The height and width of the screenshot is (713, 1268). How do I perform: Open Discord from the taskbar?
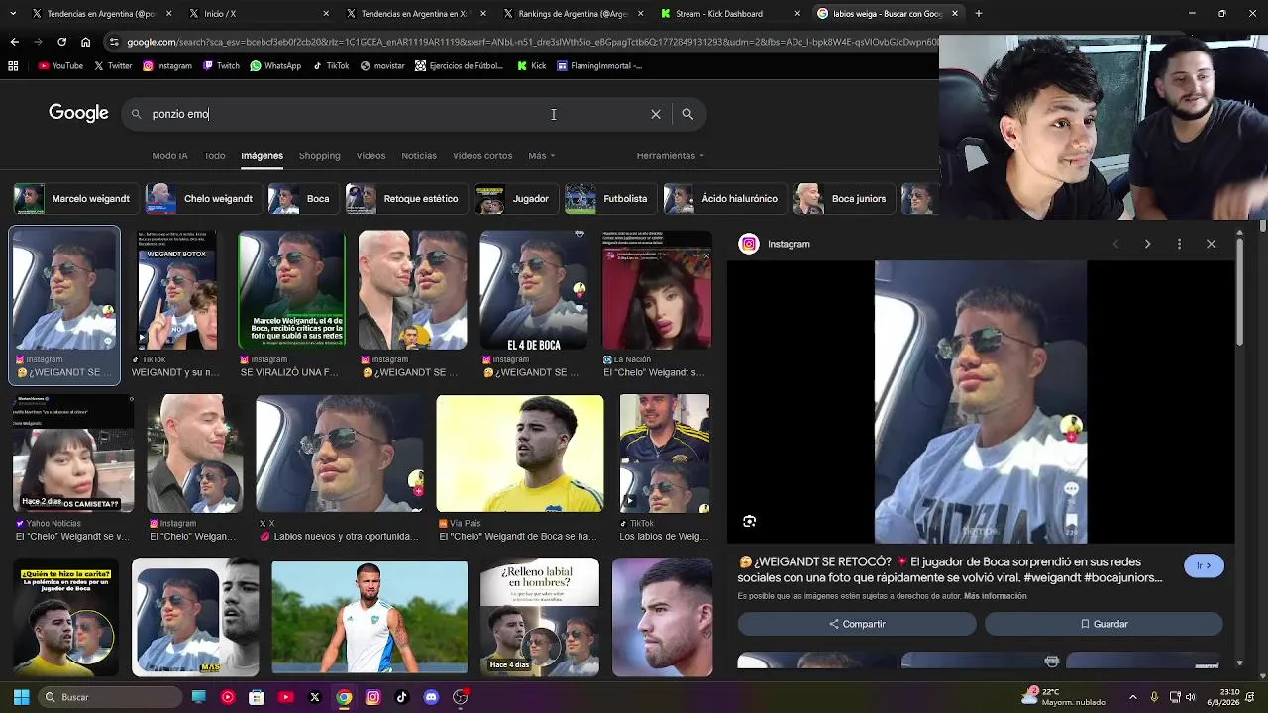coord(431,697)
